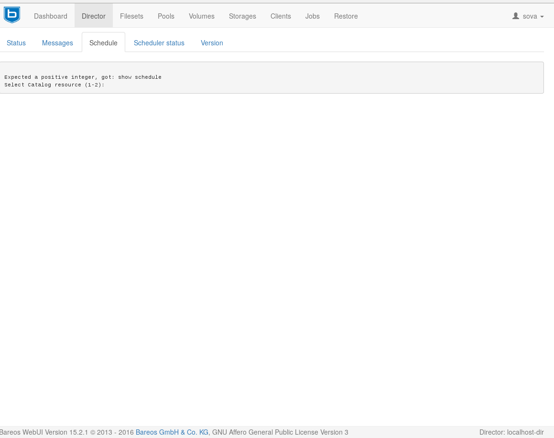
Task: Go to Storages in top navigation
Action: click(242, 16)
